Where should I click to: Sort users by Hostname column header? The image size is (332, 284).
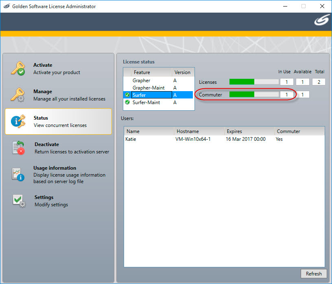coord(199,131)
